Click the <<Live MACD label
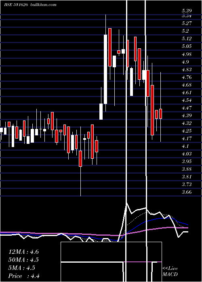 (170, 271)
